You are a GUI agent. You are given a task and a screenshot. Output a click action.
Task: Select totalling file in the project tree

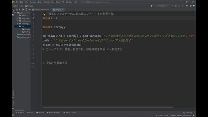coord(26,32)
